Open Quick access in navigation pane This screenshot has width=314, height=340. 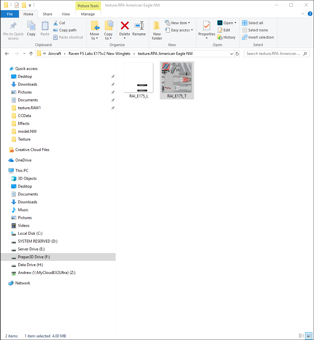[26, 69]
